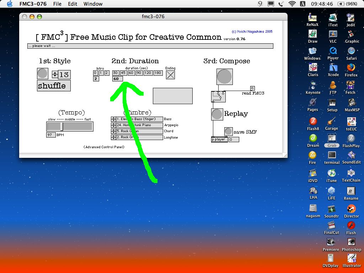Viewport: 364px width, 273px height.
Task: Open the Arppegio timbre menu
Action: click(139, 125)
